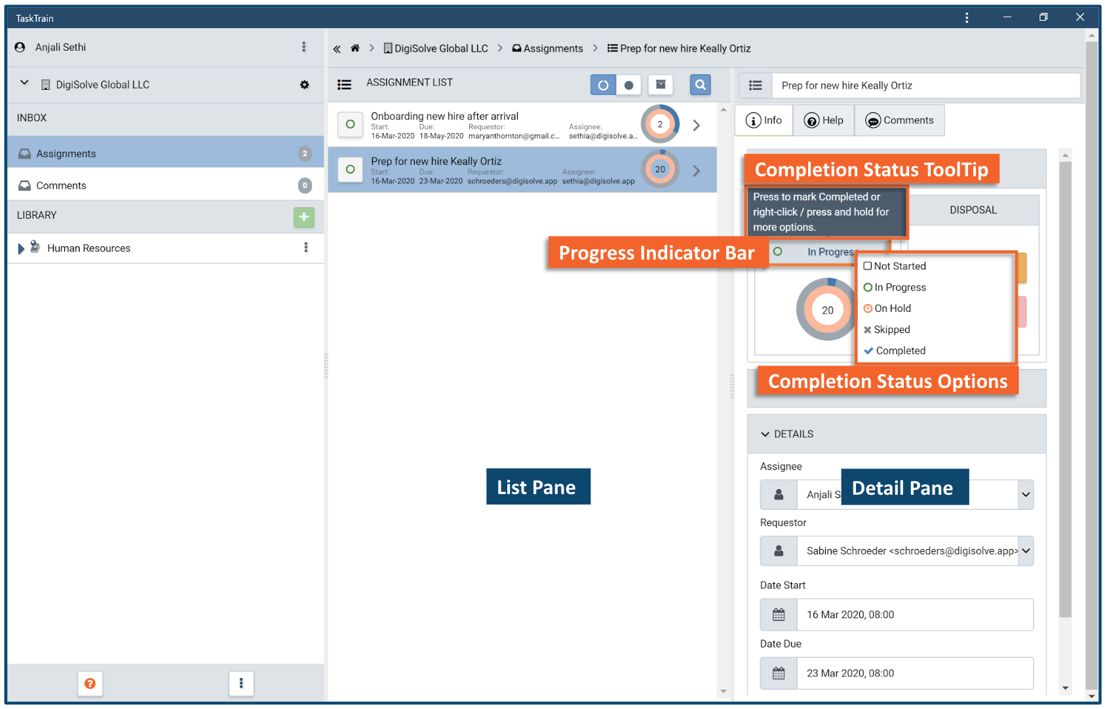Edit the Date Start field
The height and width of the screenshot is (709, 1105).
[915, 615]
